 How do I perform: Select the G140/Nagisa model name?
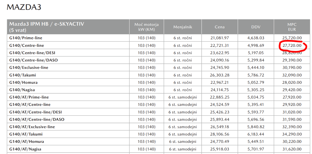[x=22, y=90]
